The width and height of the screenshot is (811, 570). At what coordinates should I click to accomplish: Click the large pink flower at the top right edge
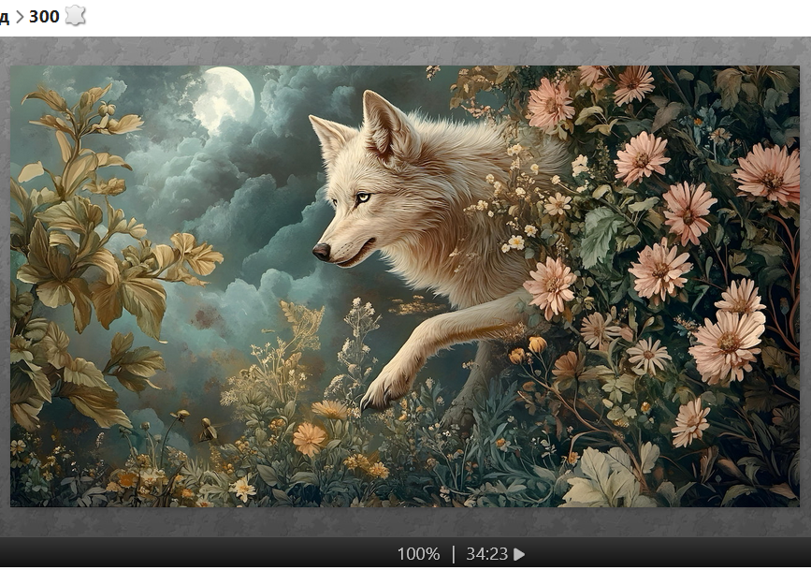[769, 173]
